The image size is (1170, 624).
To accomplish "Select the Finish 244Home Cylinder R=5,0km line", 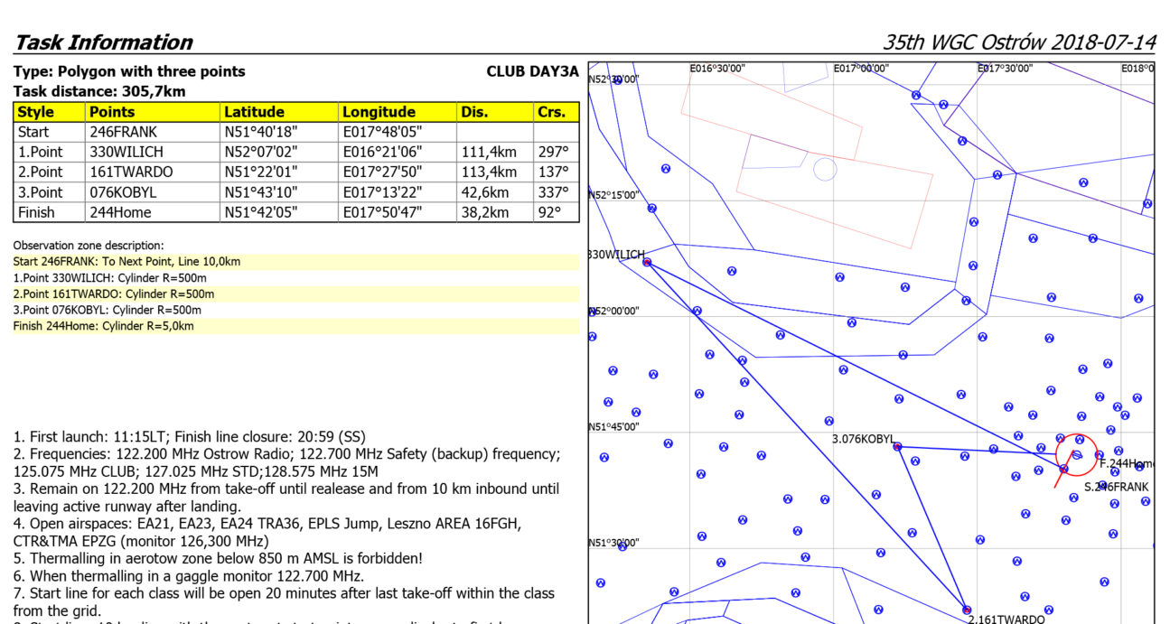I will coord(103,326).
